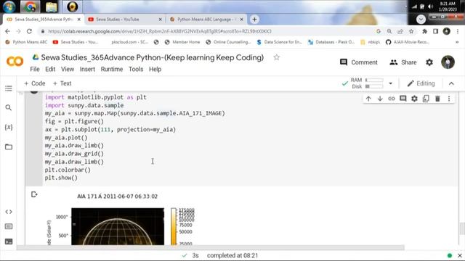Image resolution: width=465 pixels, height=261 pixels.
Task: Open the Colab table of contents panel
Action: pos(9,88)
